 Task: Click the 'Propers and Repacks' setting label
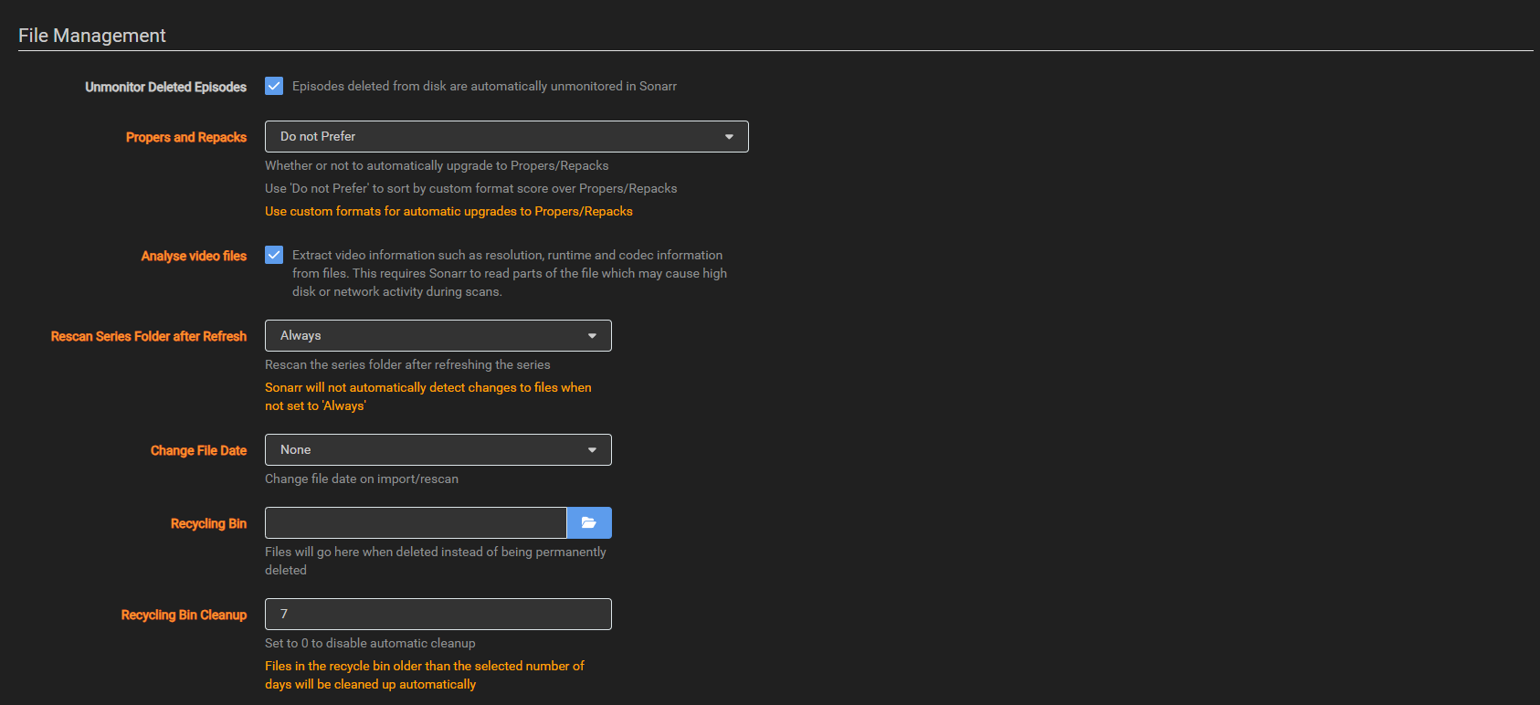pyautogui.click(x=186, y=137)
